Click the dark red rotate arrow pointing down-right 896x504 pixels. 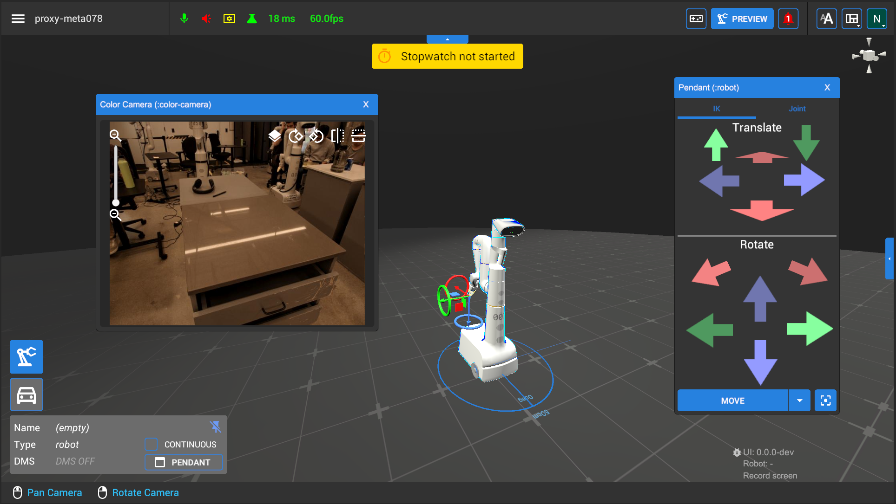click(x=808, y=271)
